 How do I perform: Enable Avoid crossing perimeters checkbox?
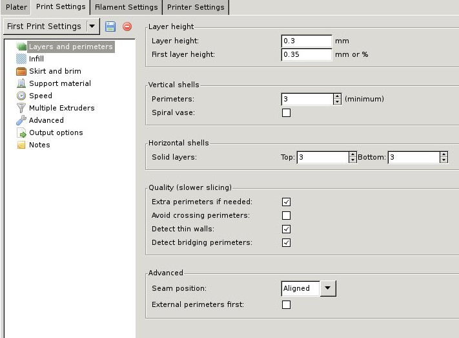(x=287, y=216)
